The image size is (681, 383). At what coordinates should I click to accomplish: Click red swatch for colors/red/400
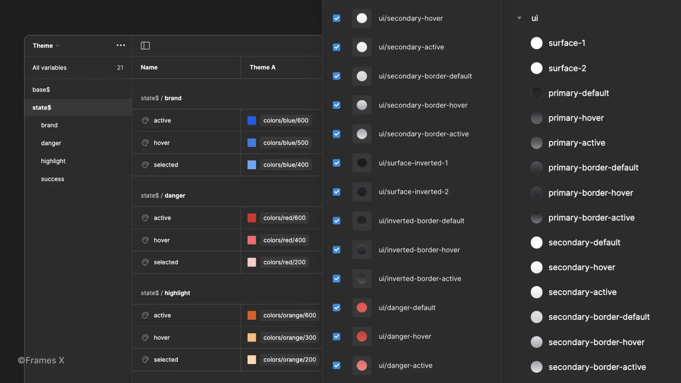252,240
